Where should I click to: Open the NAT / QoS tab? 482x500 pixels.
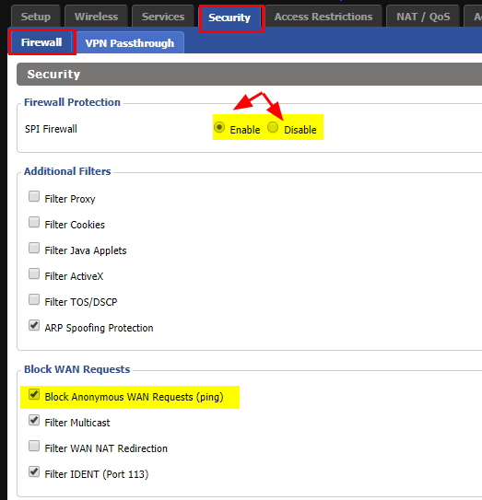coord(423,17)
